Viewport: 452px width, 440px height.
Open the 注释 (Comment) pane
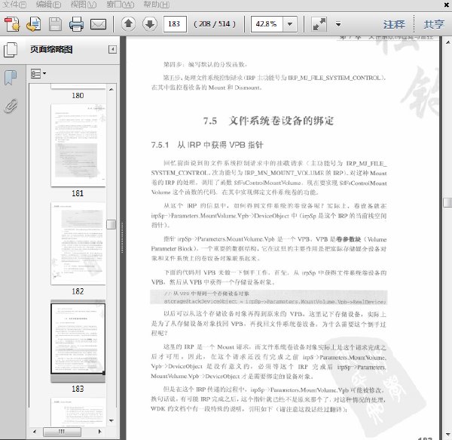[394, 24]
